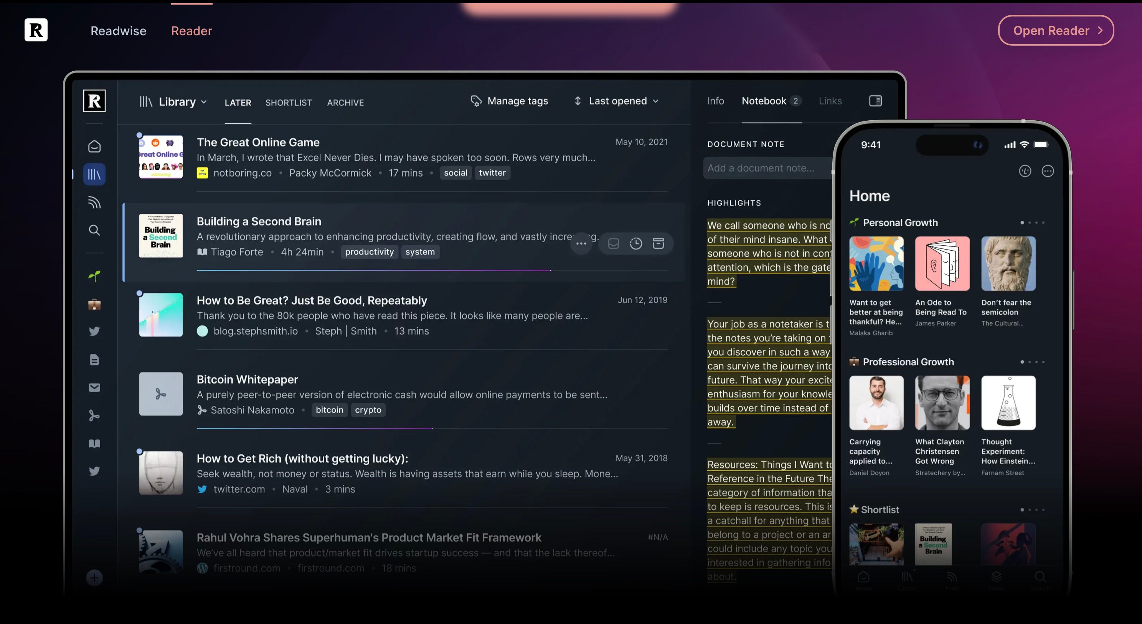Open What Clayton Christensen Got Wrong card
1142x624 pixels.
point(942,426)
